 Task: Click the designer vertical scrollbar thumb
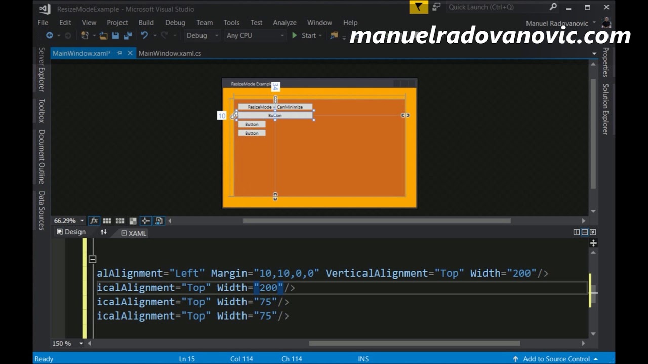[x=593, y=133]
